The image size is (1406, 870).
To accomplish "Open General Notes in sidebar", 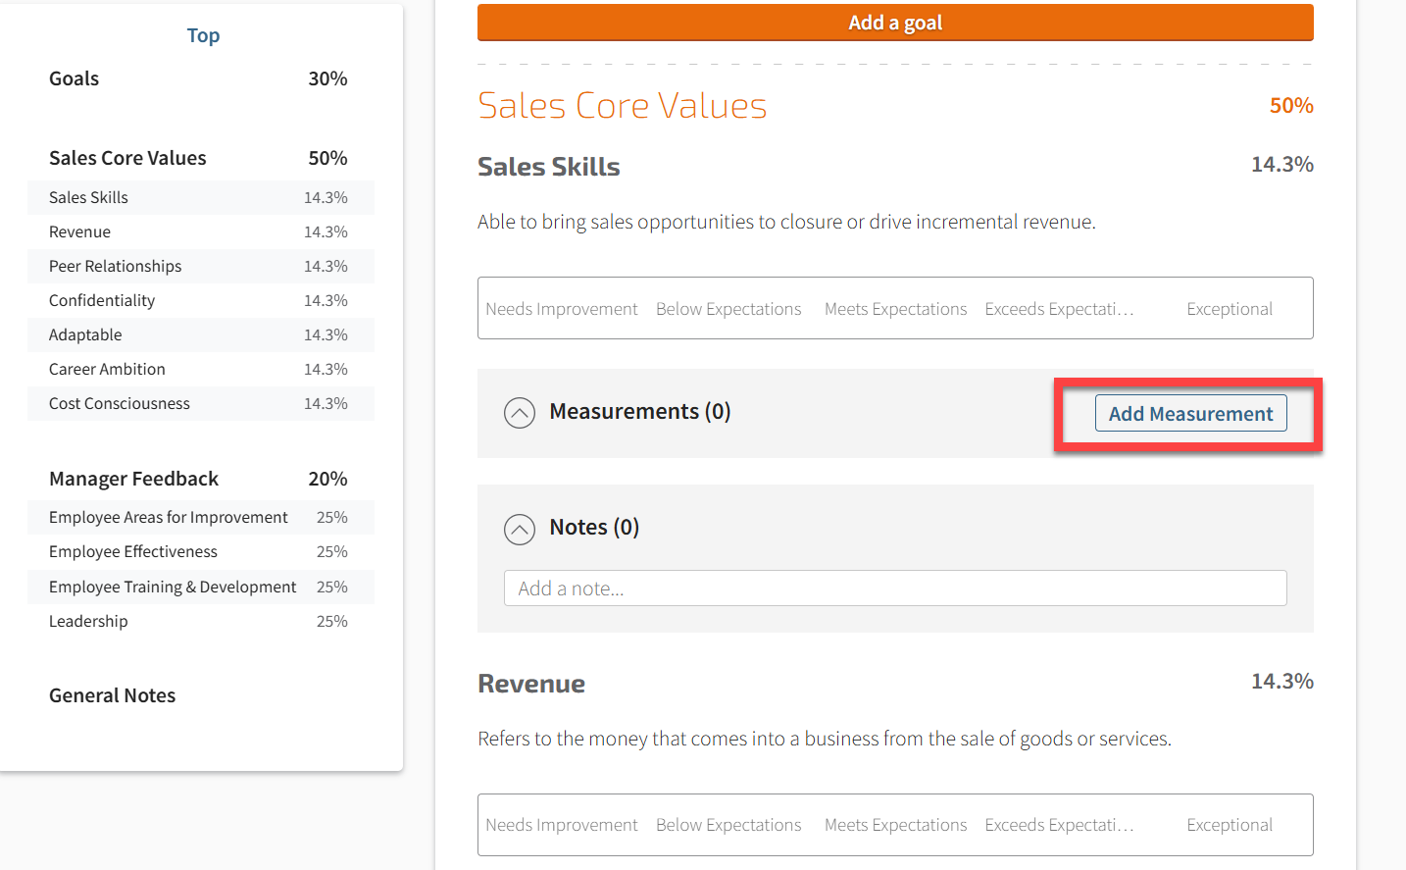I will (112, 695).
